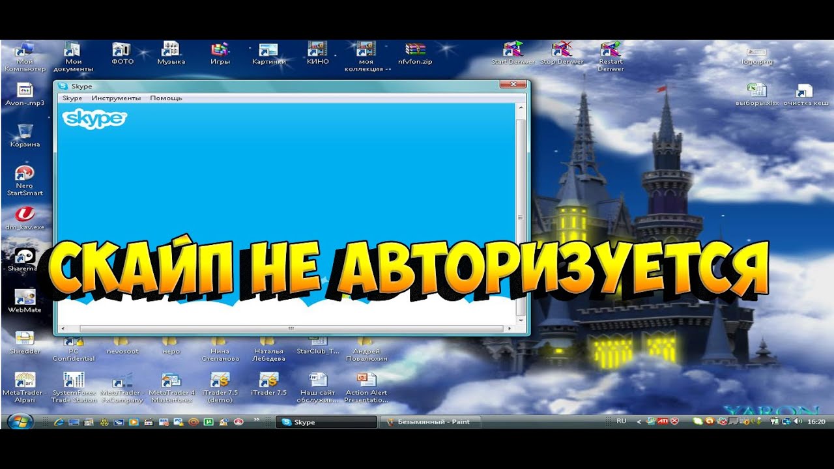Open the Помощь menu in Skype
Viewport: 834px width, 469px height.
166,98
